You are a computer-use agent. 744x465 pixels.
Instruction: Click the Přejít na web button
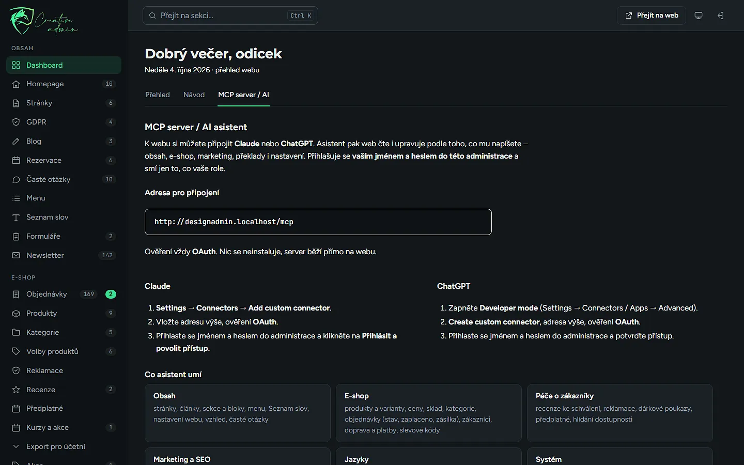click(652, 16)
